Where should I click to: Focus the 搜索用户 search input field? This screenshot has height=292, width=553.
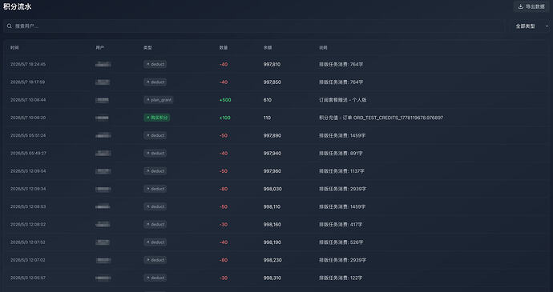[x=253, y=26]
